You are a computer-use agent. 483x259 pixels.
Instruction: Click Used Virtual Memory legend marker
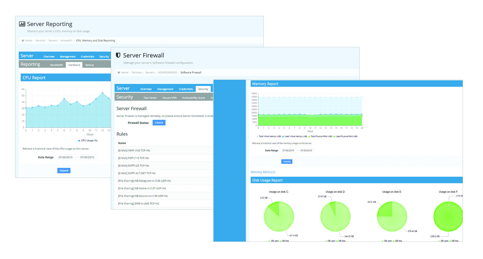pos(283,137)
